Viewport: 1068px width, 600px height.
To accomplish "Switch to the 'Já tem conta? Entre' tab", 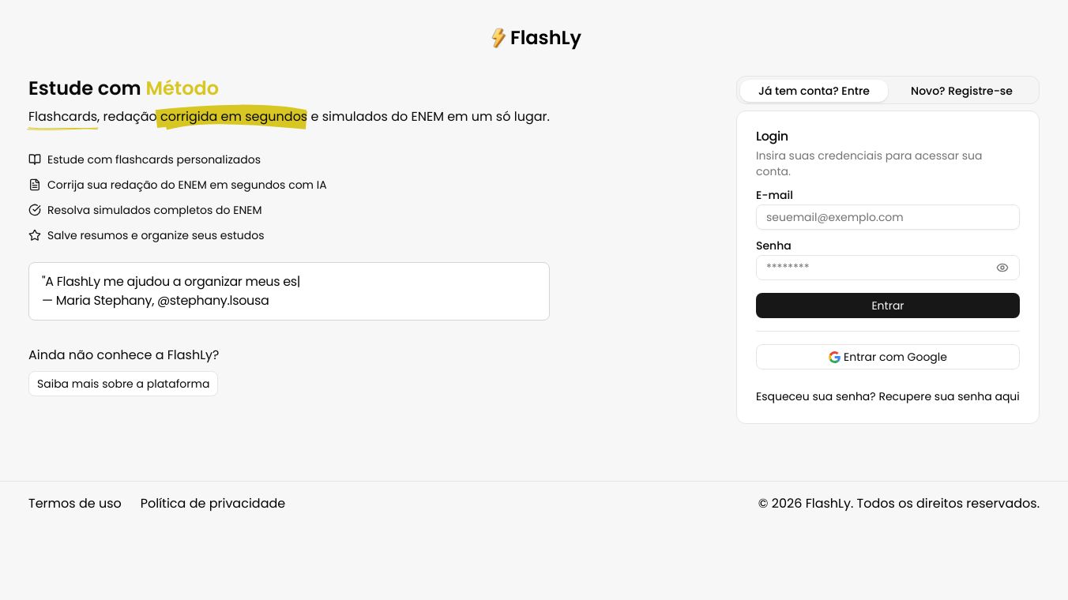I will pyautogui.click(x=814, y=91).
